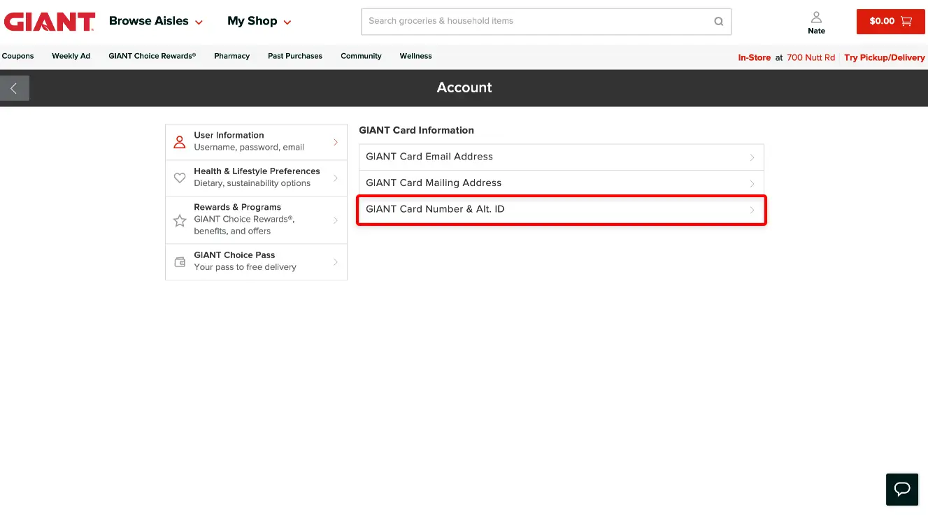This screenshot has height=521, width=928.
Task: Click the In-Store label
Action: coord(754,57)
